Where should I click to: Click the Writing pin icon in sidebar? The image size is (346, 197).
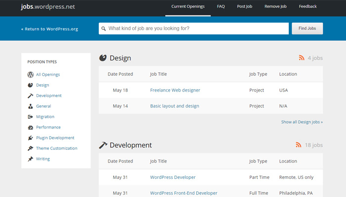[31, 159]
